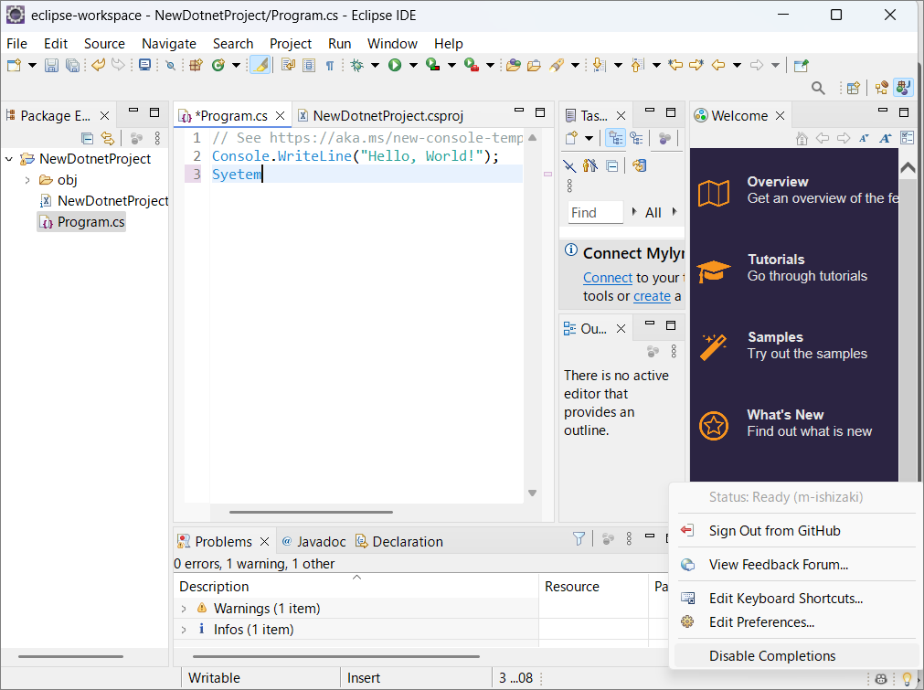Click the Save toolbar icon
The width and height of the screenshot is (924, 690).
coord(52,66)
